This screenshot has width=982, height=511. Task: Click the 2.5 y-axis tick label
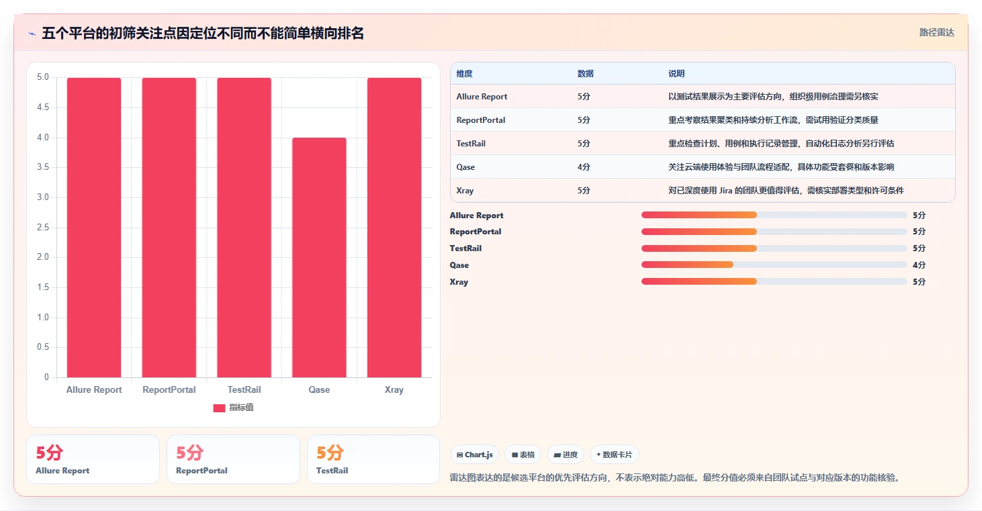(43, 228)
